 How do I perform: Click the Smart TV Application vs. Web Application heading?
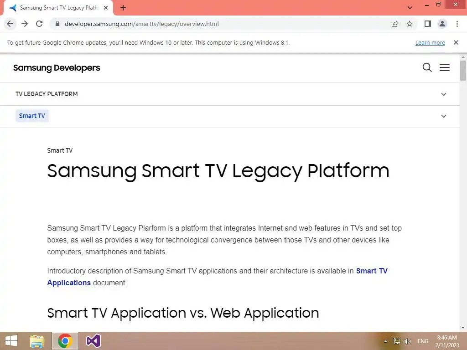pyautogui.click(x=183, y=313)
